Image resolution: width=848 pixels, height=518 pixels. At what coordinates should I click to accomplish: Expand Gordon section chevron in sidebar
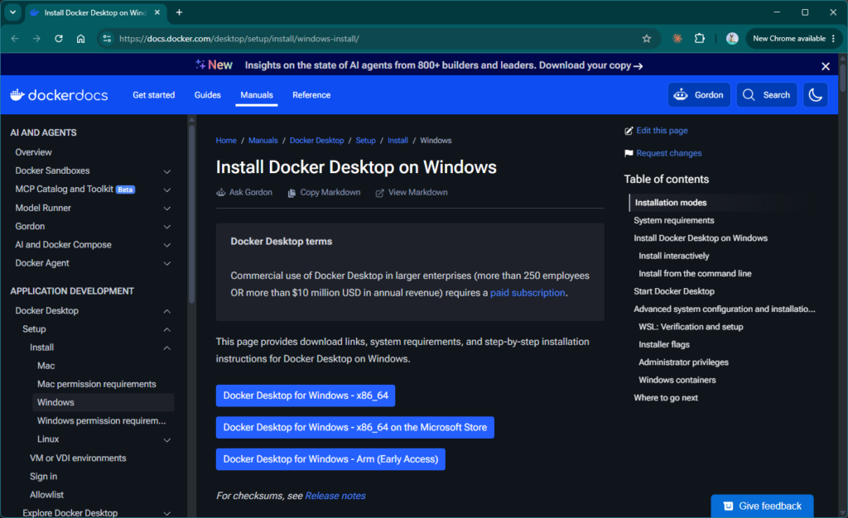point(167,227)
